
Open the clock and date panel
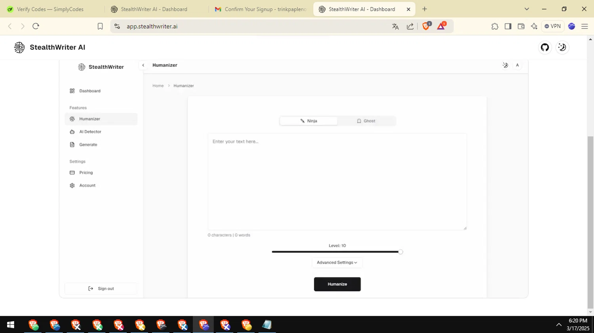tap(578, 324)
